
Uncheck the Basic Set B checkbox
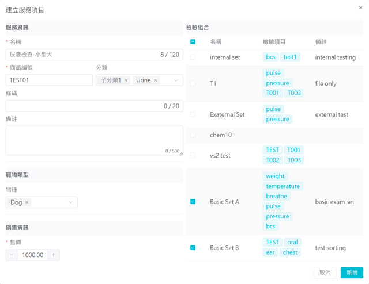click(193, 248)
